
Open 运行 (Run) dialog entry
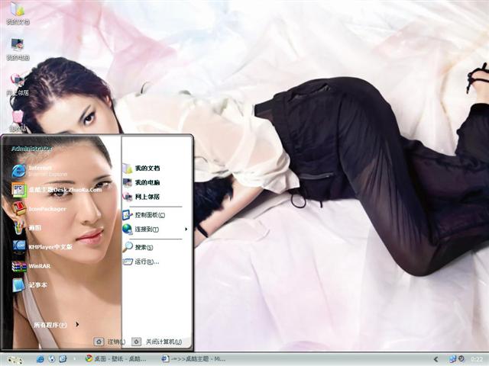point(141,262)
